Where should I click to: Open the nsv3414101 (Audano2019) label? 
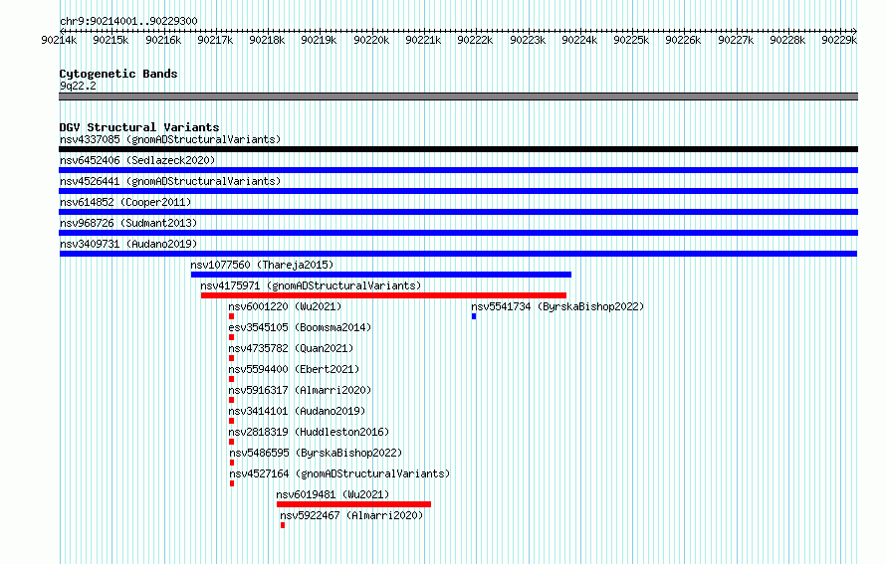pos(297,411)
